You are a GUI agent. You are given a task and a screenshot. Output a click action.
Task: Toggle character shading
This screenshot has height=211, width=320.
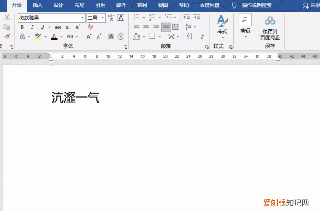coord(111,36)
